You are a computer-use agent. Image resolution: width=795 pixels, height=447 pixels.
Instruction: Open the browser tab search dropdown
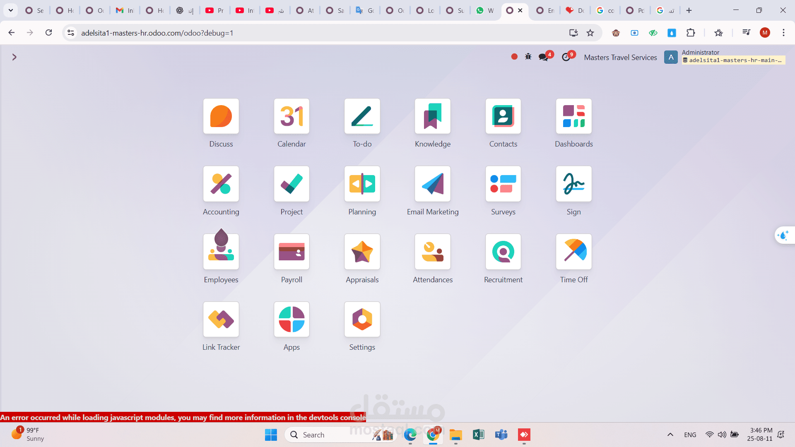[x=11, y=10]
